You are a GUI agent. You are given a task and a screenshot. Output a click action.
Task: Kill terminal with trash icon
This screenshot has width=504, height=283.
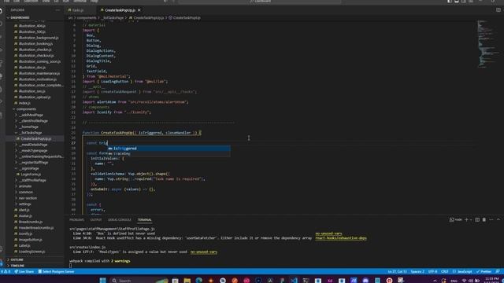tap(484, 220)
